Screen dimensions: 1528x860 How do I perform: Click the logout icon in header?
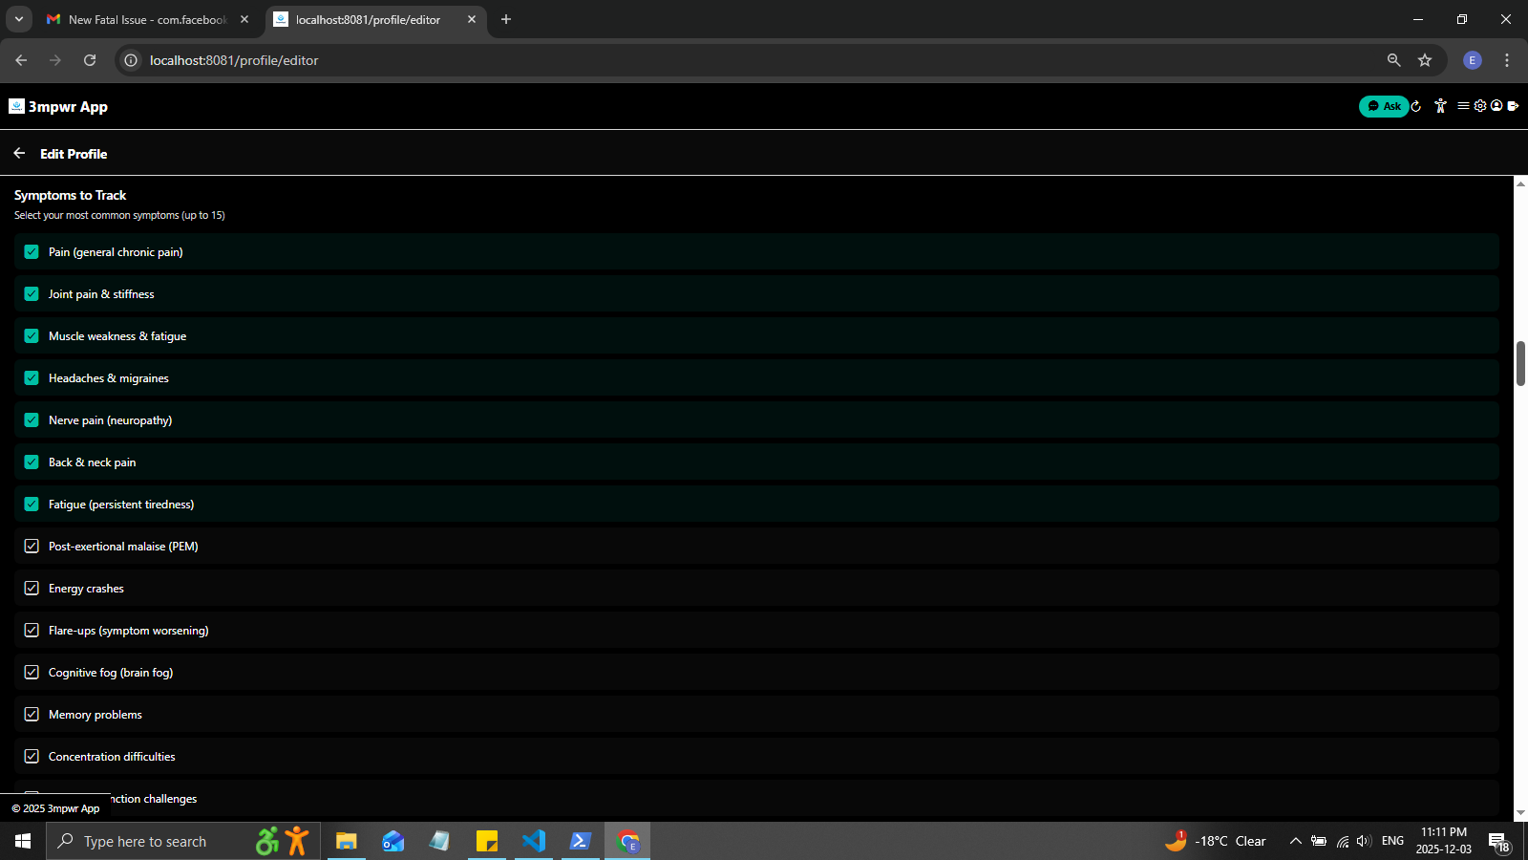point(1513,106)
